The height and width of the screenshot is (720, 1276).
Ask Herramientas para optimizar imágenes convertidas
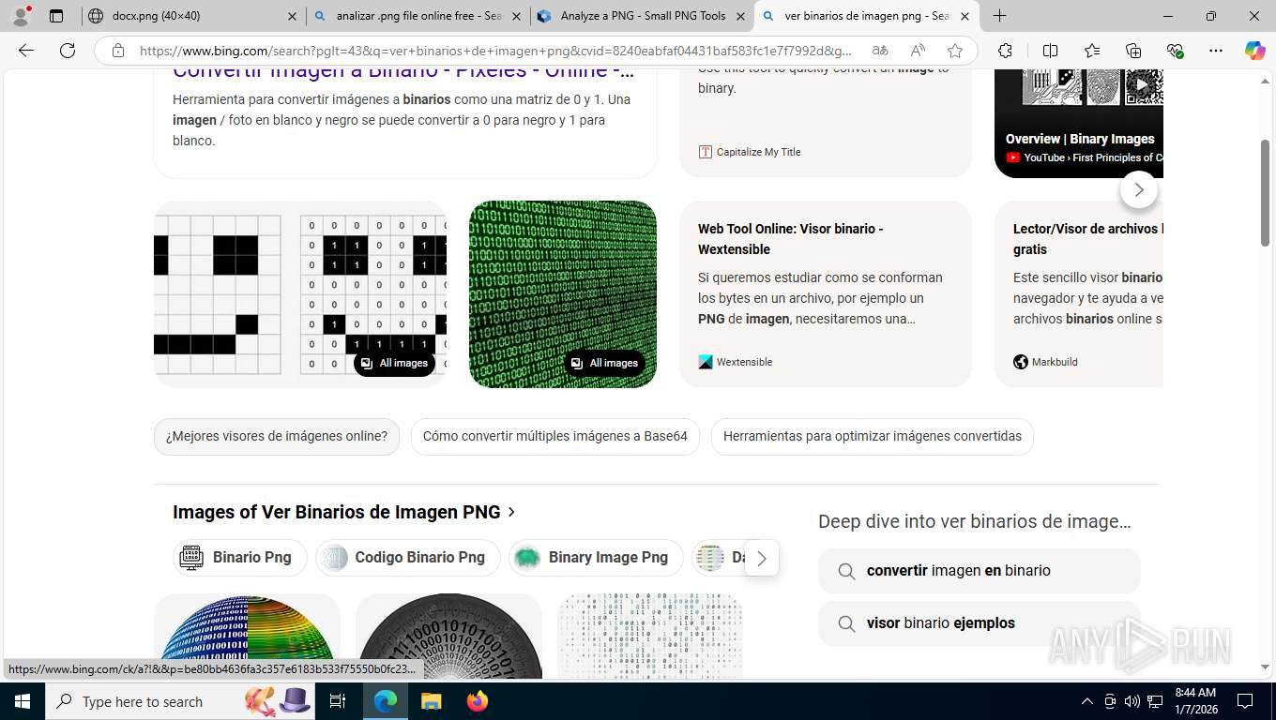point(873,436)
